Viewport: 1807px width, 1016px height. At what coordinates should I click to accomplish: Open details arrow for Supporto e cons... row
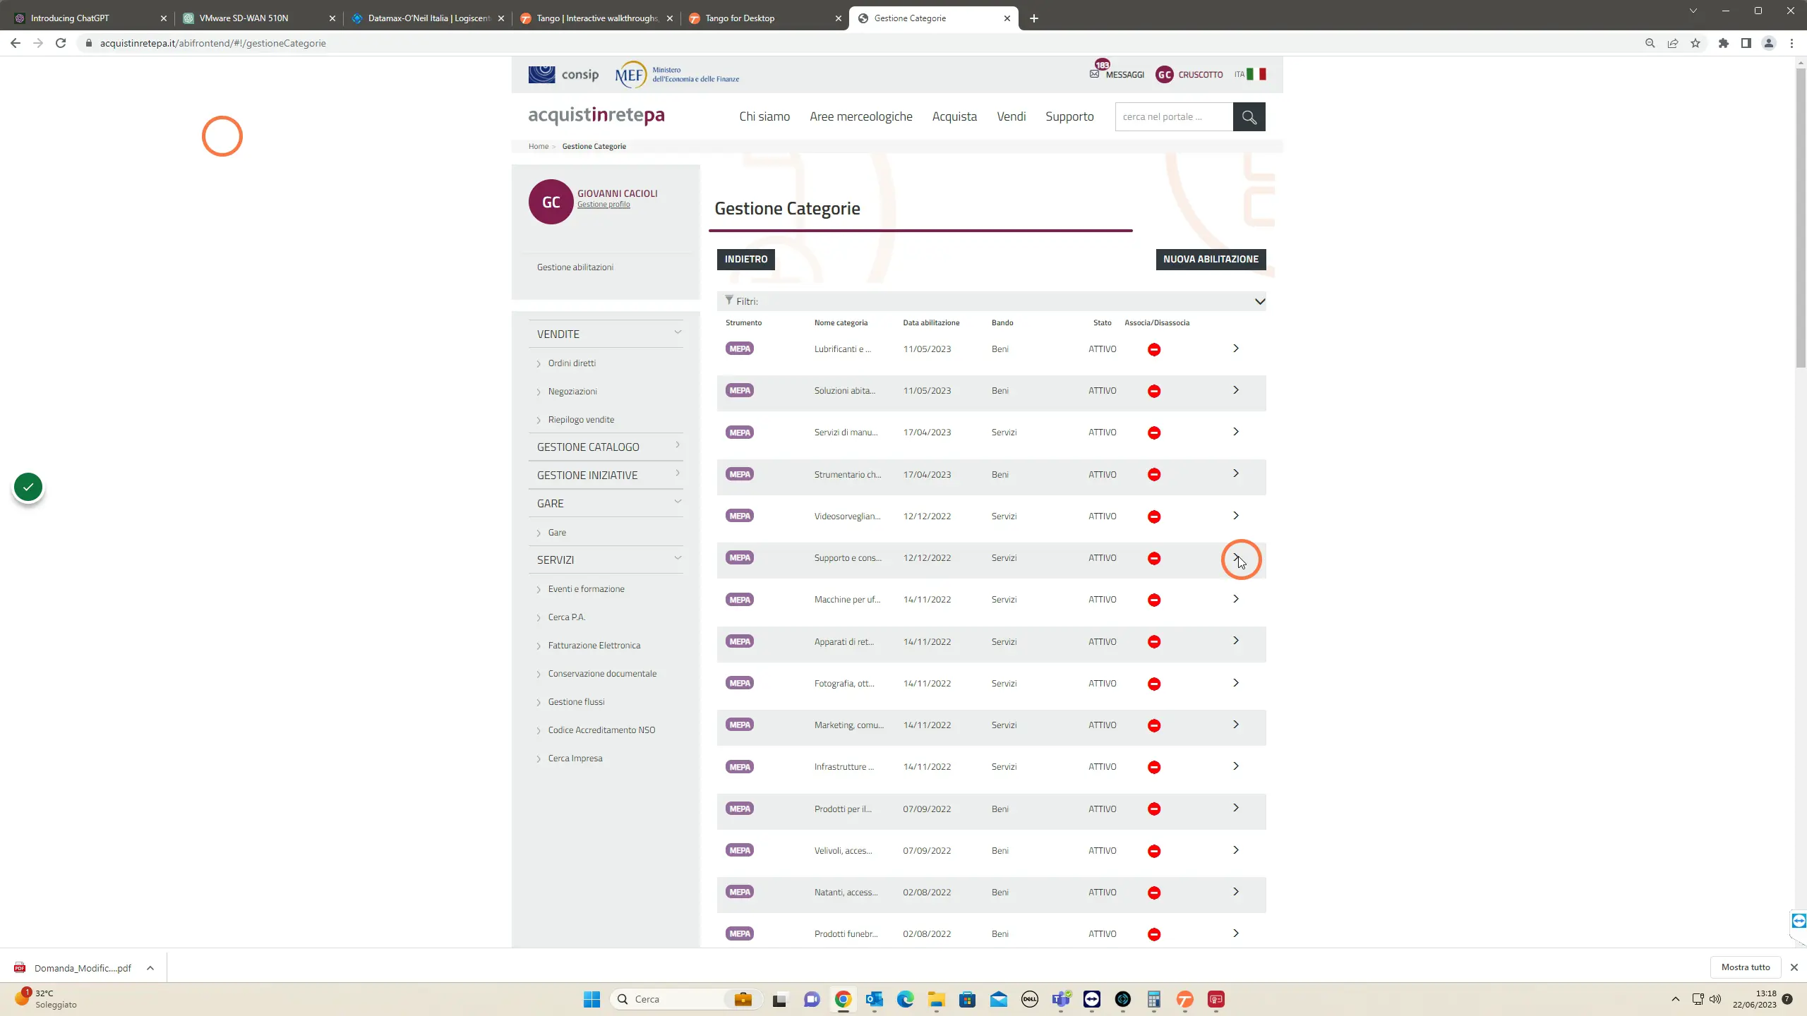(1236, 557)
